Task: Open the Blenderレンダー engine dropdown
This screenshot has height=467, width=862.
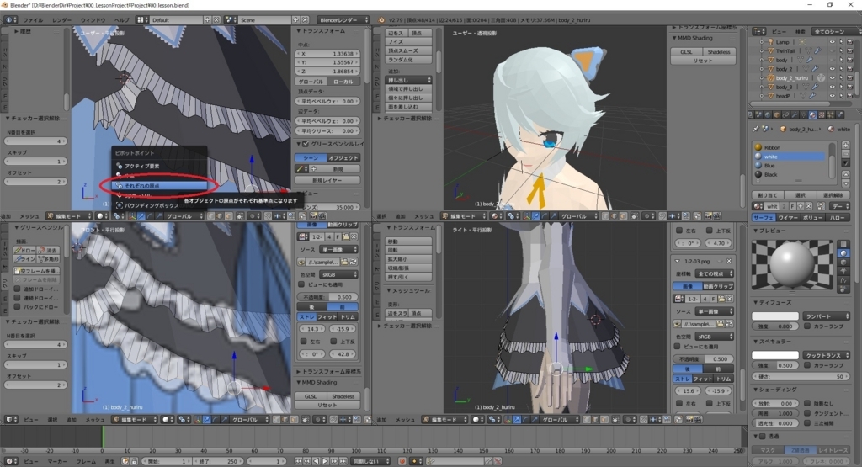Action: [x=343, y=20]
